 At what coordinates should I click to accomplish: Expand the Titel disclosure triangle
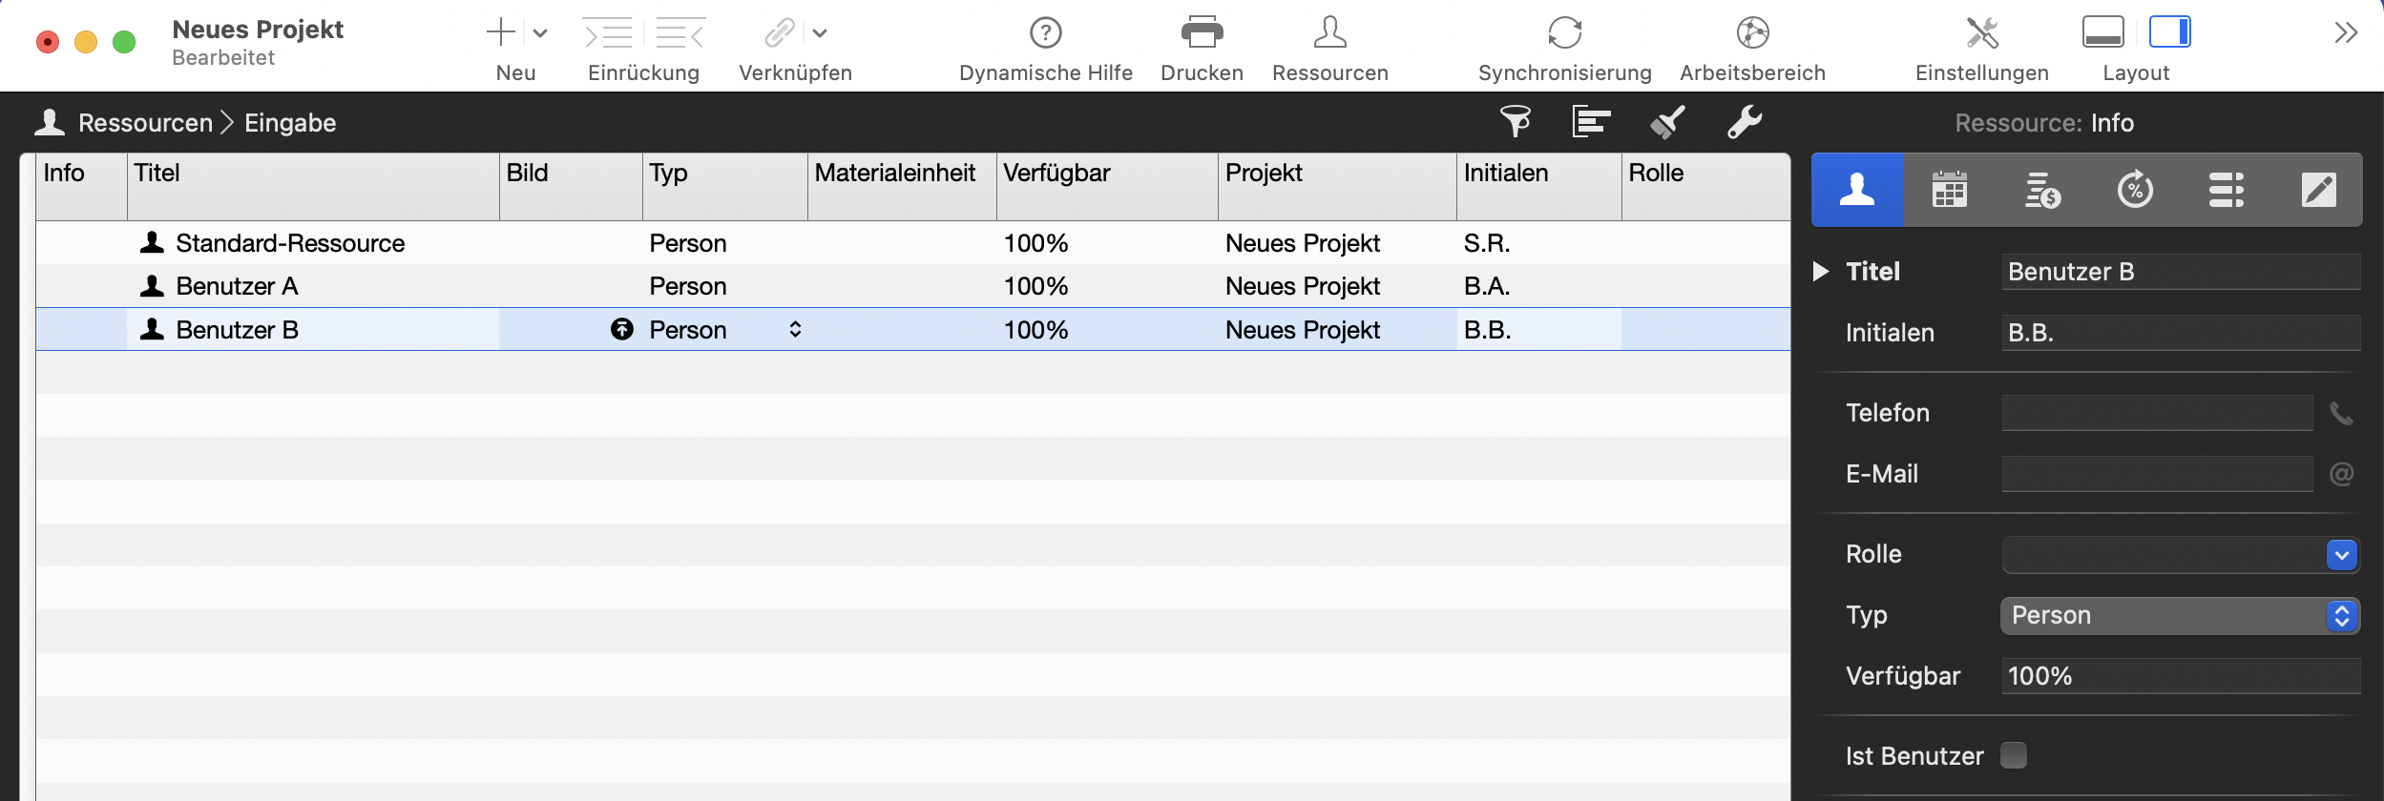(x=1820, y=271)
